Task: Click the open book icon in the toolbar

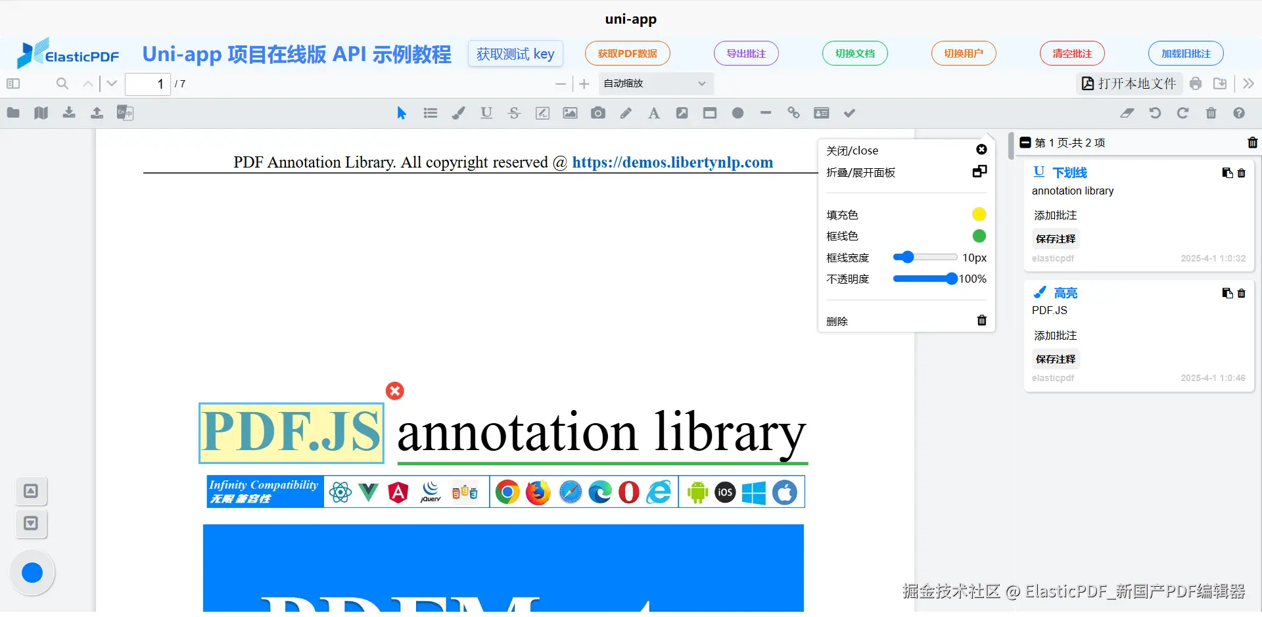Action: (x=41, y=112)
